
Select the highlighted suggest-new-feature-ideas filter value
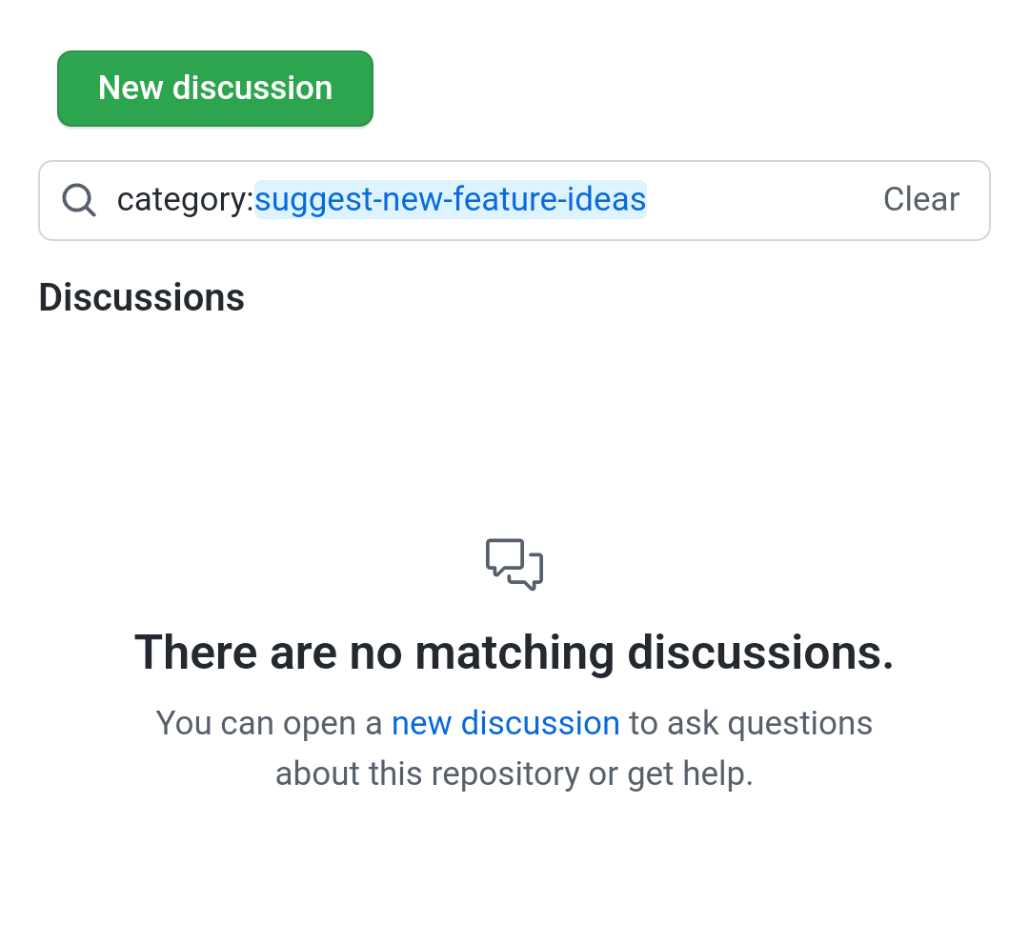[450, 199]
